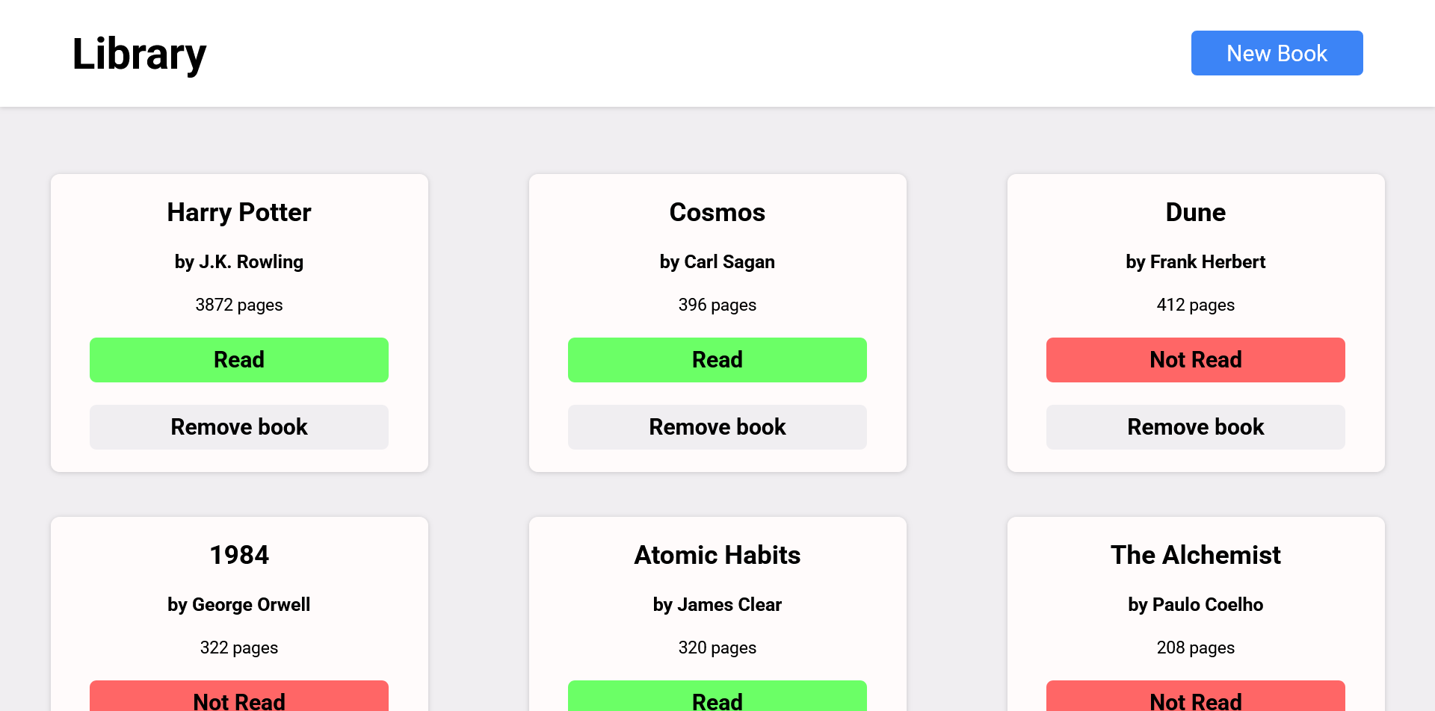The width and height of the screenshot is (1435, 711).
Task: Click the 3872 pages label
Action: coord(239,305)
